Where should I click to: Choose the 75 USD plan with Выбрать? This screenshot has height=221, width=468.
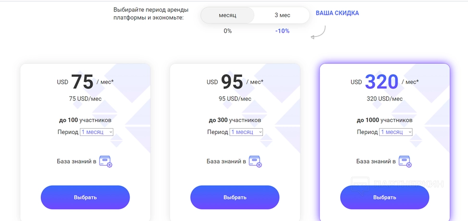(x=86, y=197)
